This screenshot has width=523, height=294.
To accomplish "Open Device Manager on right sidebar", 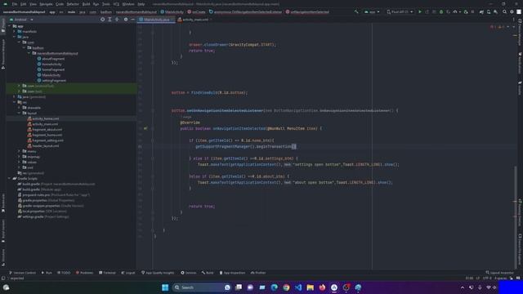I will (x=520, y=33).
